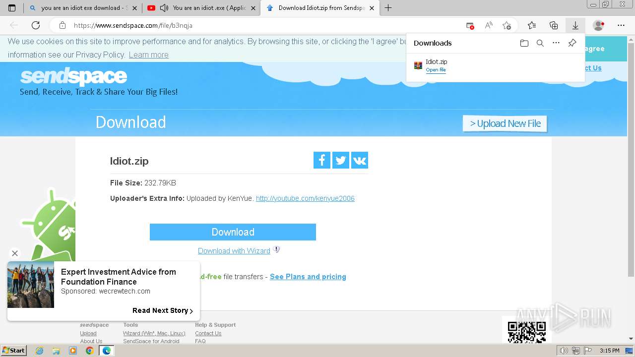Click the sendspace logo
The height and width of the screenshot is (357, 635).
pos(73,76)
